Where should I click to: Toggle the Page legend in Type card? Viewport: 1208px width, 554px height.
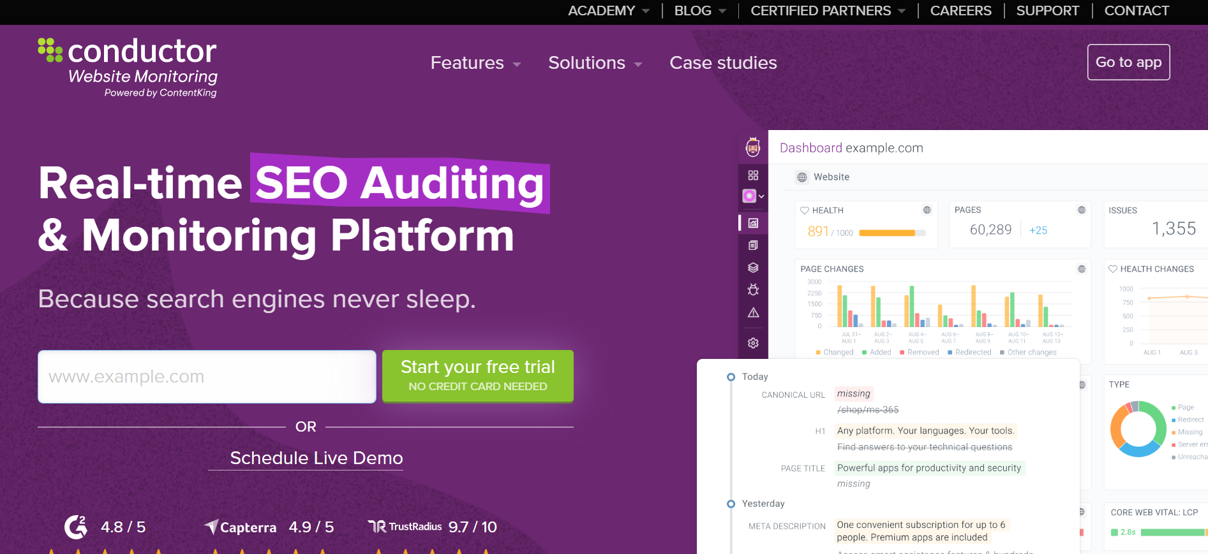pyautogui.click(x=1183, y=407)
